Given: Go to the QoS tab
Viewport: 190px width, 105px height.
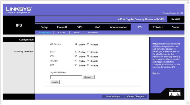Looking at the screenshot, I should [x=98, y=27].
